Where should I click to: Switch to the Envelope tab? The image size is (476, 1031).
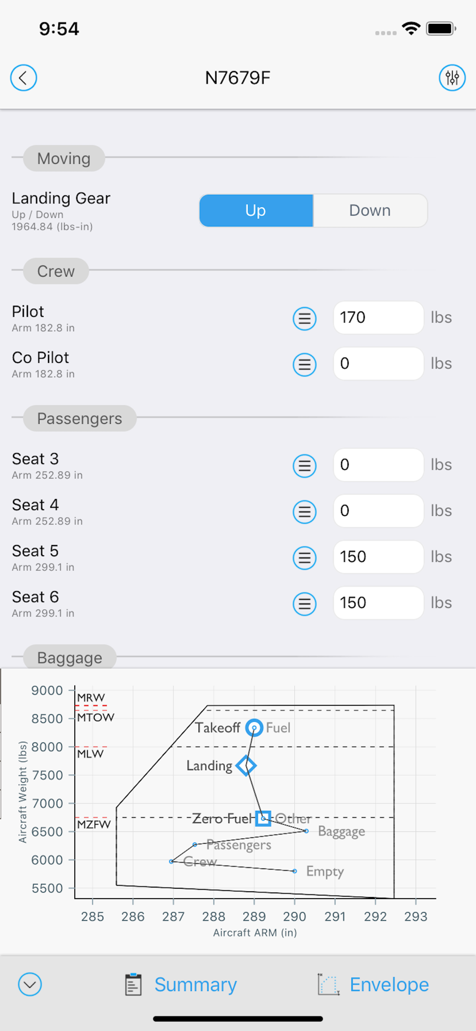[x=373, y=985]
